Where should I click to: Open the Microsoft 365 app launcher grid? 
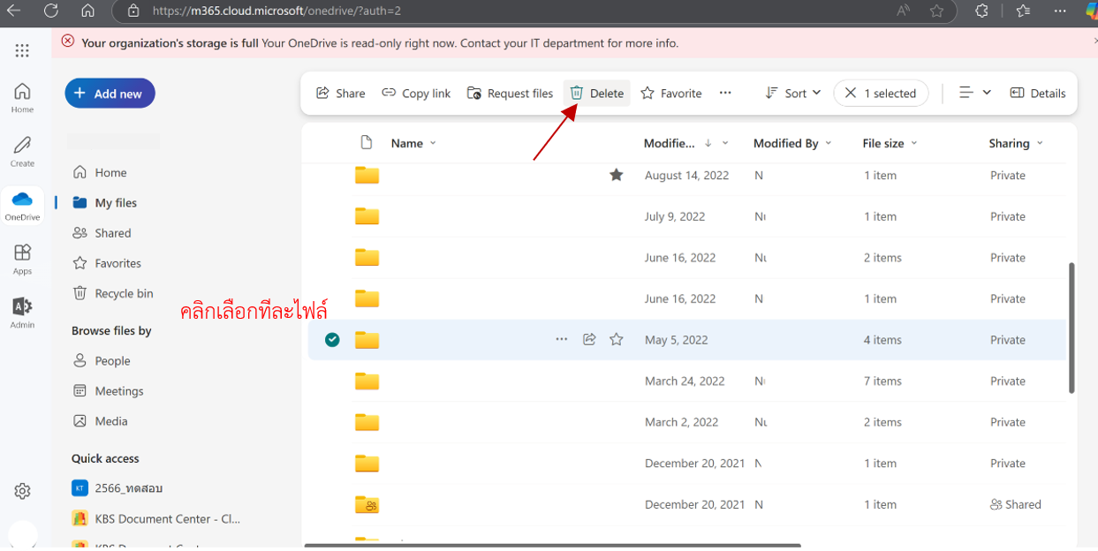[22, 50]
